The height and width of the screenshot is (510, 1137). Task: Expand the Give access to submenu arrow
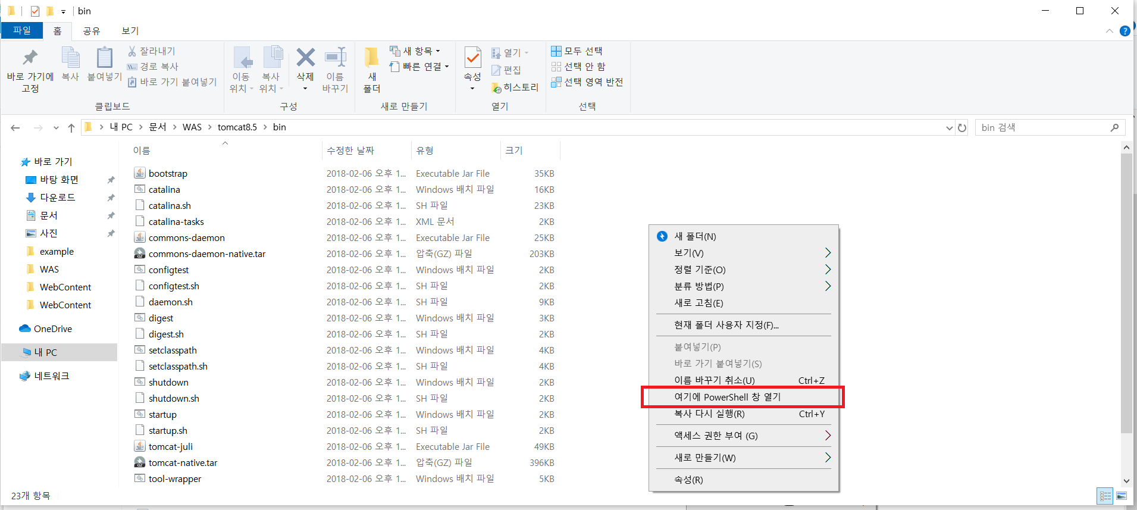coord(828,436)
